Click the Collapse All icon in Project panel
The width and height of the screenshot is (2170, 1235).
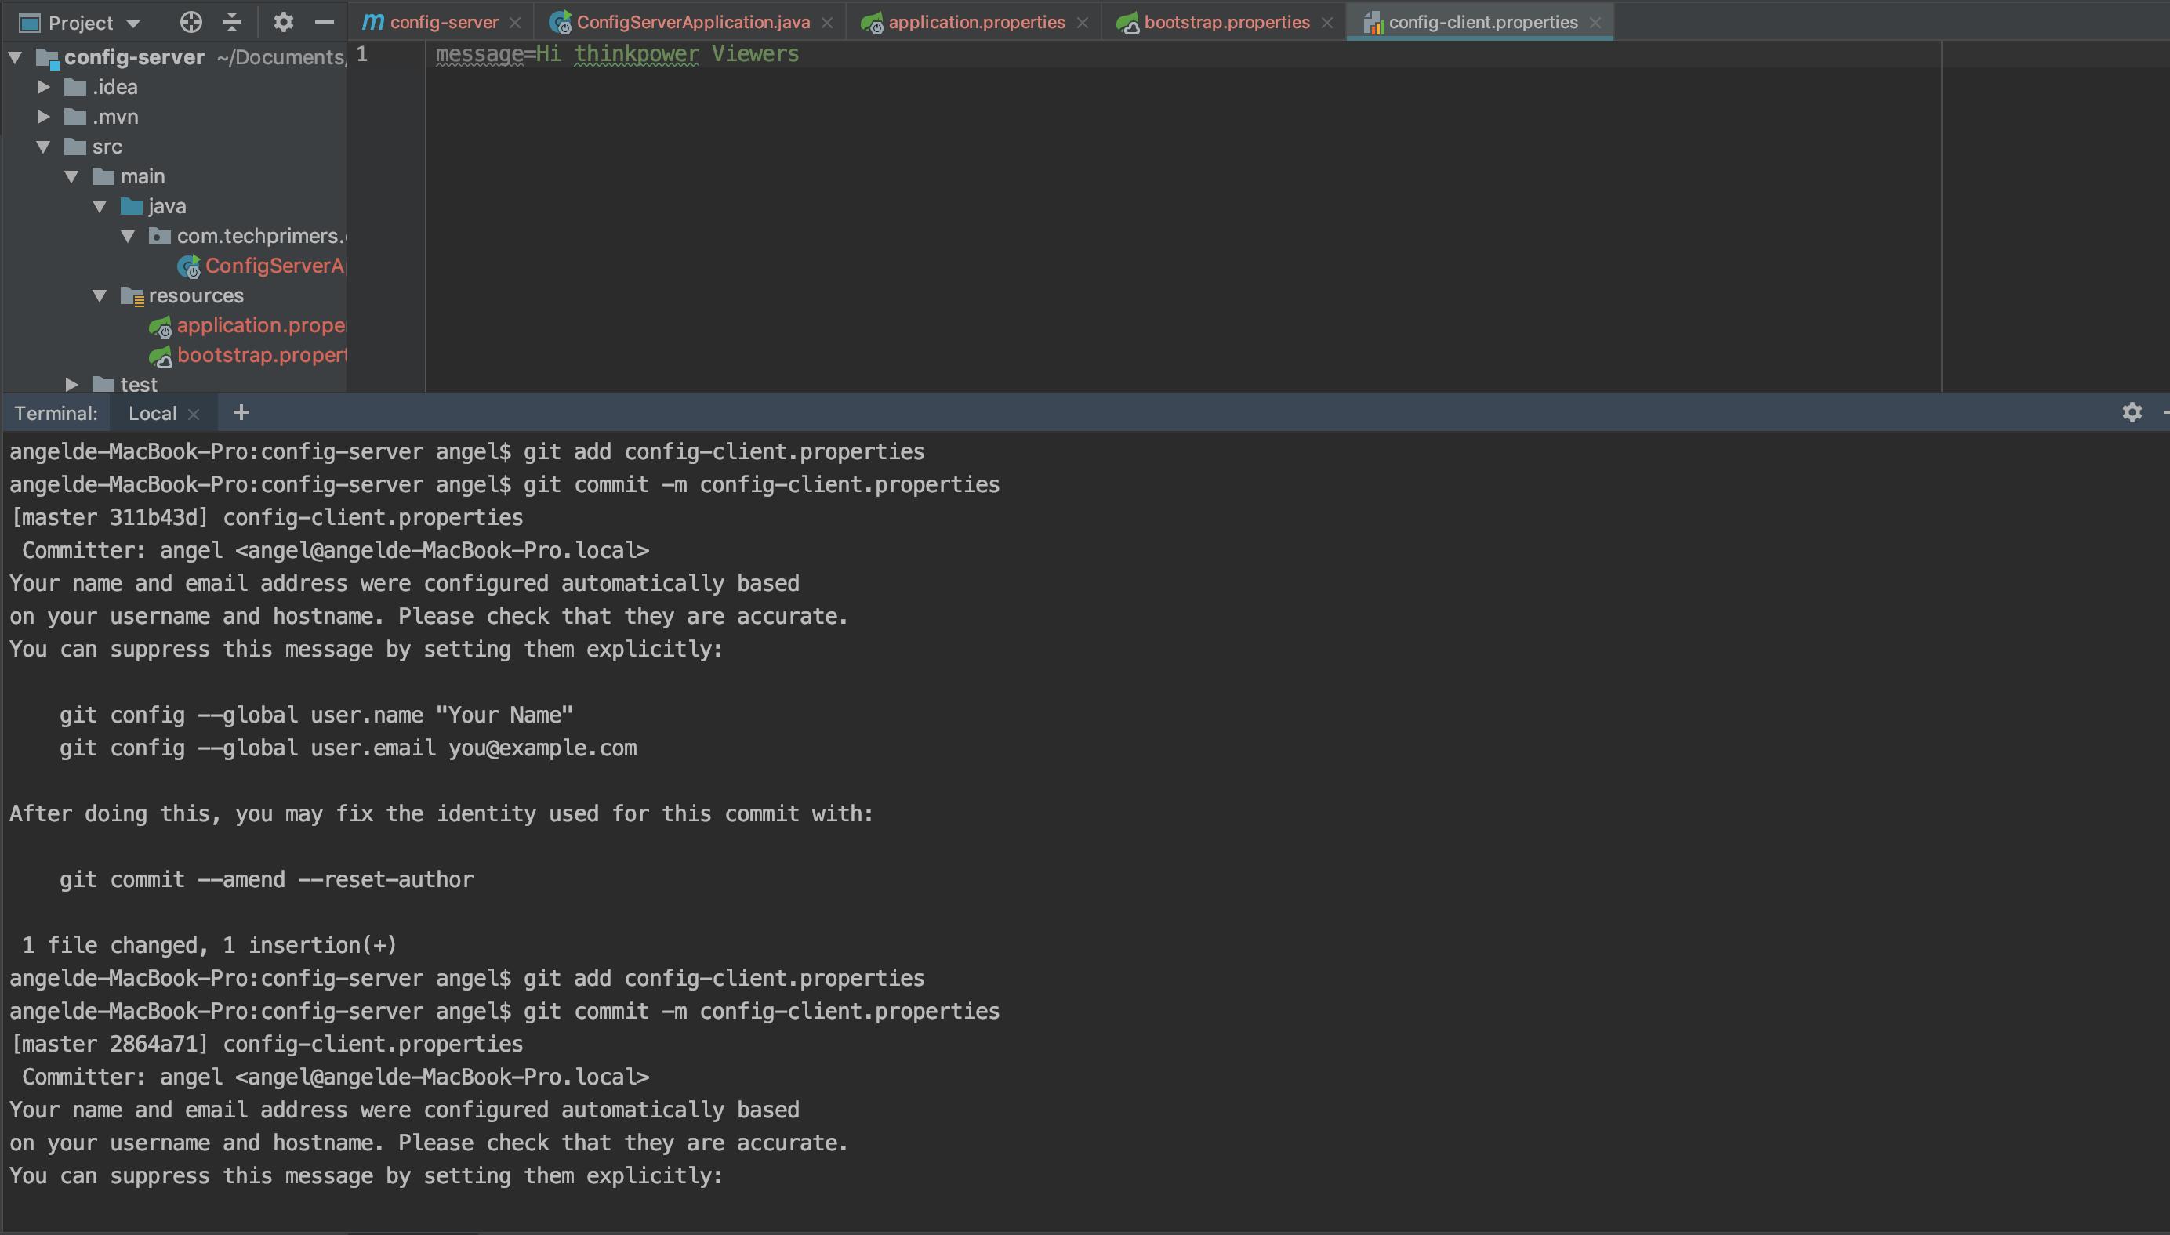231,22
